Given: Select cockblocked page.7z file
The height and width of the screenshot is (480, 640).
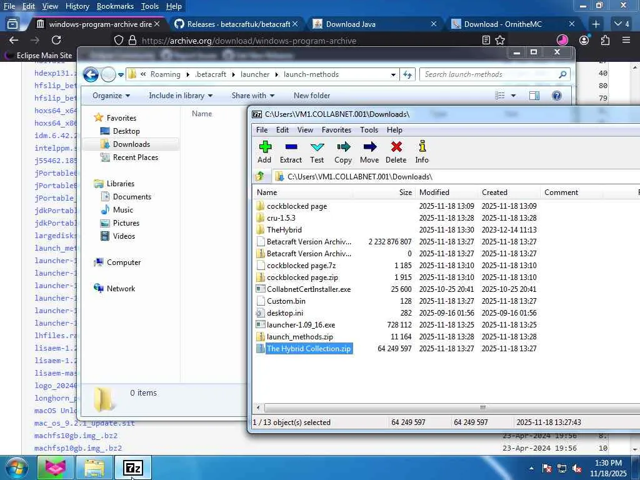Looking at the screenshot, I should click(301, 265).
